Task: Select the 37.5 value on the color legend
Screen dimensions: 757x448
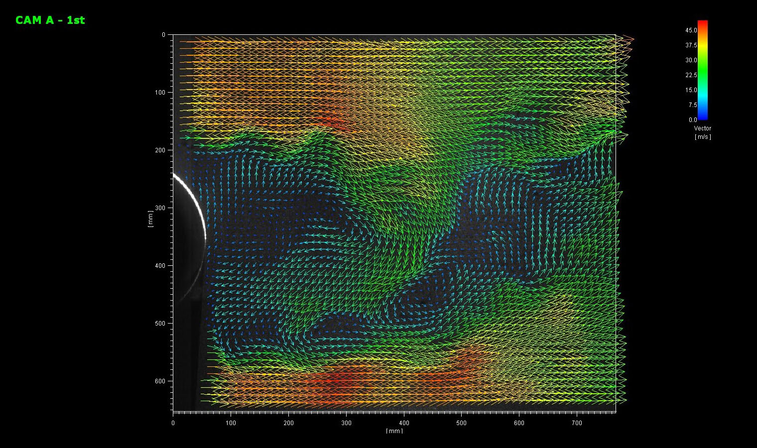Action: pyautogui.click(x=690, y=45)
